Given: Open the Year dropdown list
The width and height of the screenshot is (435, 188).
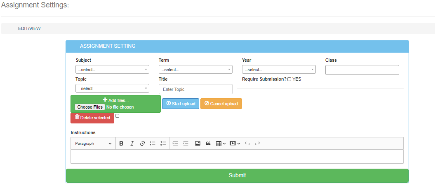Looking at the screenshot, I should pyautogui.click(x=279, y=70).
